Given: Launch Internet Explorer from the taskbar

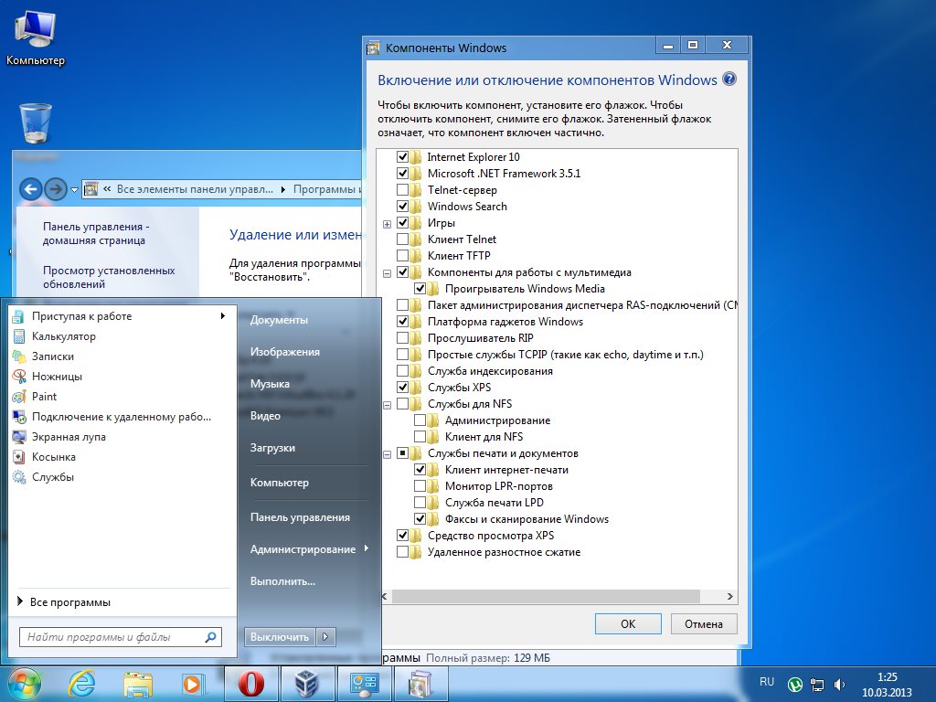Looking at the screenshot, I should [81, 684].
